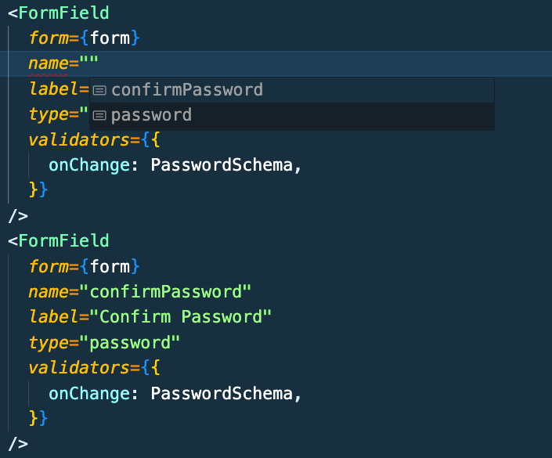Viewport: 552px width, 458px height.
Task: Click the "Confirm Password" label string
Action: [x=181, y=317]
